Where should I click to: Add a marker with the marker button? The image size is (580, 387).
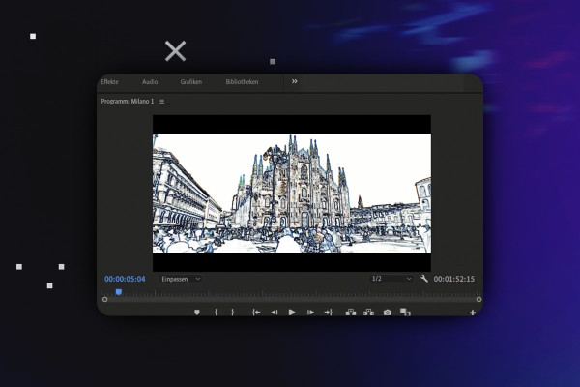coord(197,313)
